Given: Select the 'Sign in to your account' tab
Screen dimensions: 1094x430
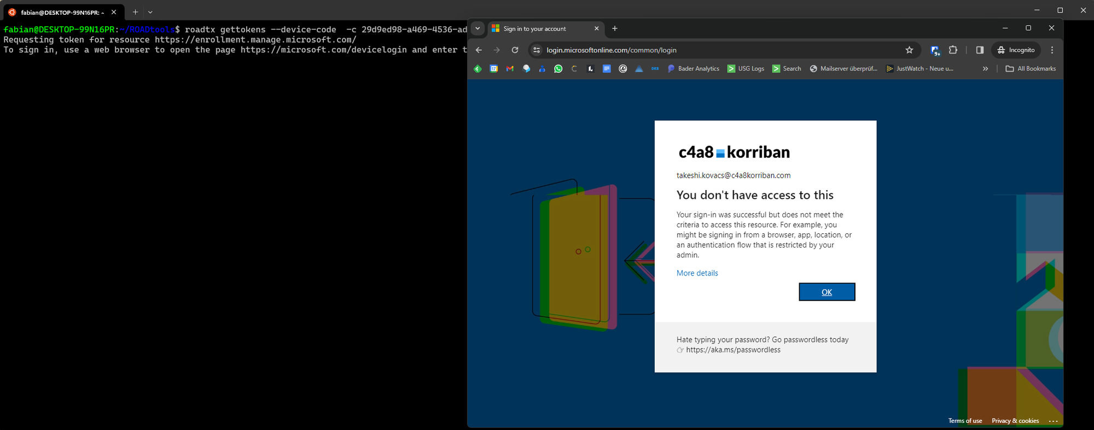Looking at the screenshot, I should point(540,28).
